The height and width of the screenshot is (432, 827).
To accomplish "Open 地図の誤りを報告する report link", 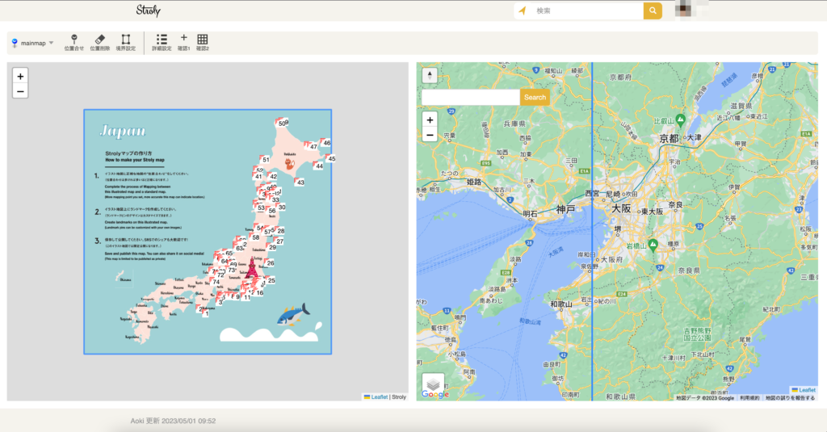I will (x=790, y=398).
